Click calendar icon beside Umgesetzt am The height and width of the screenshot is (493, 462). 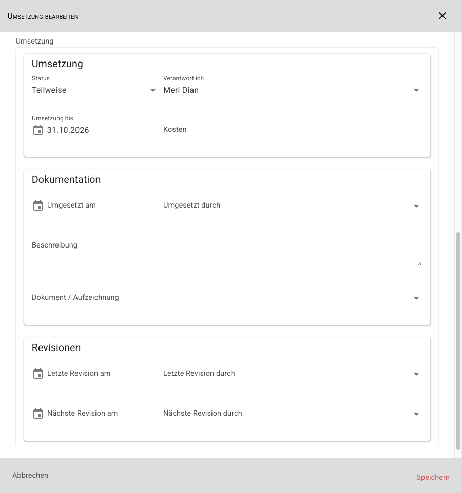38,206
